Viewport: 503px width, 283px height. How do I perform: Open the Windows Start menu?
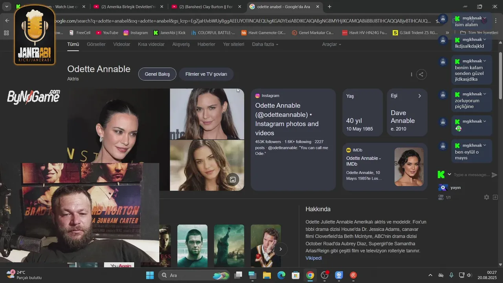150,275
